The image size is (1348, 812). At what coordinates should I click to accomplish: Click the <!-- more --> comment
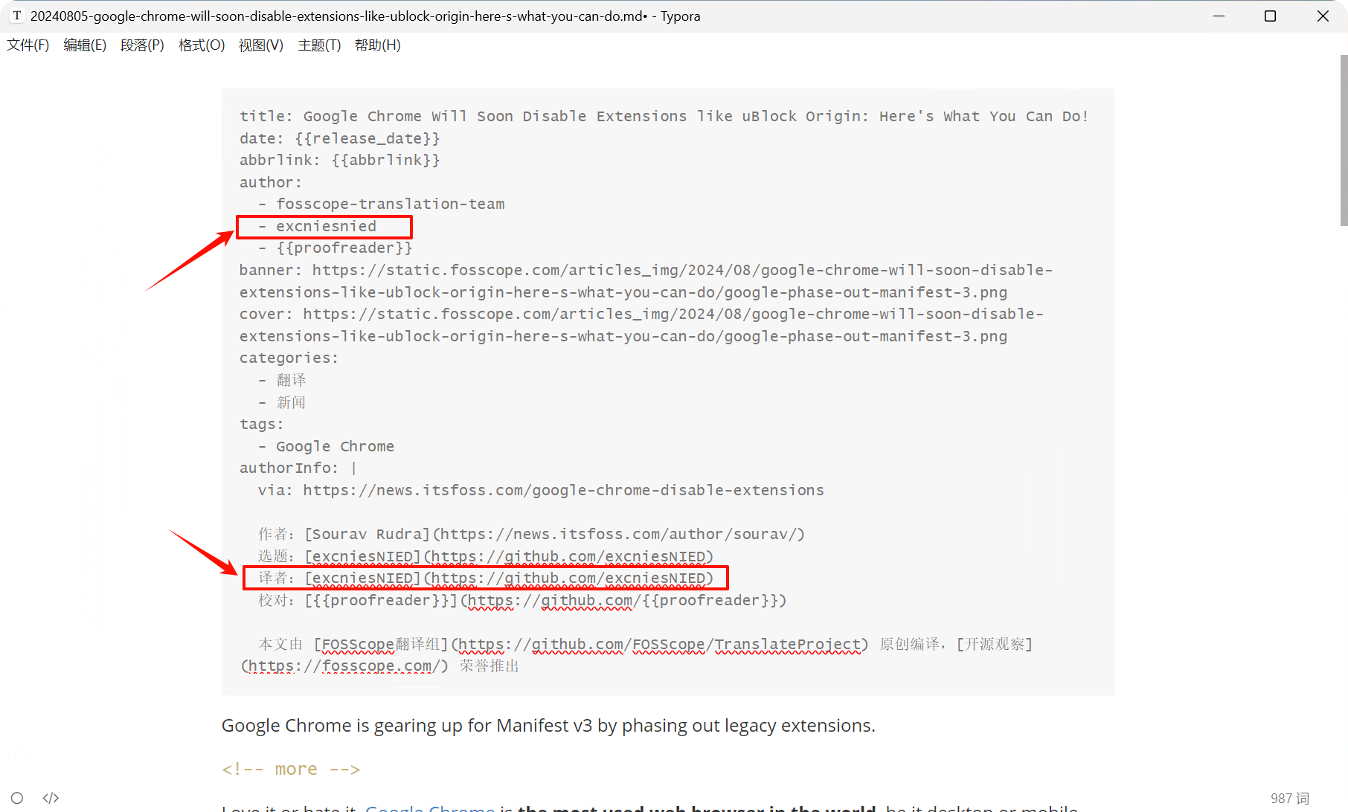tap(291, 769)
